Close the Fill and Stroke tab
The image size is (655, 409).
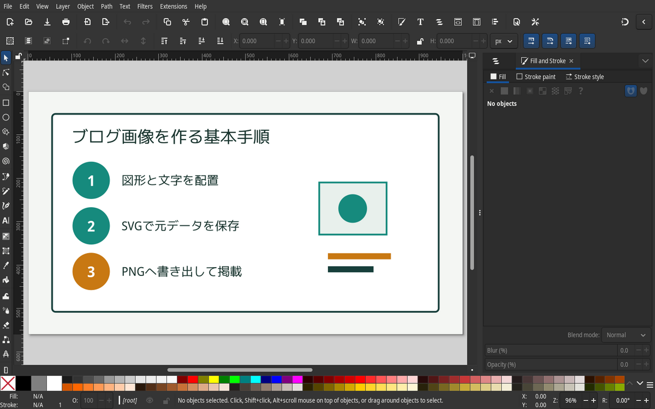coord(571,61)
